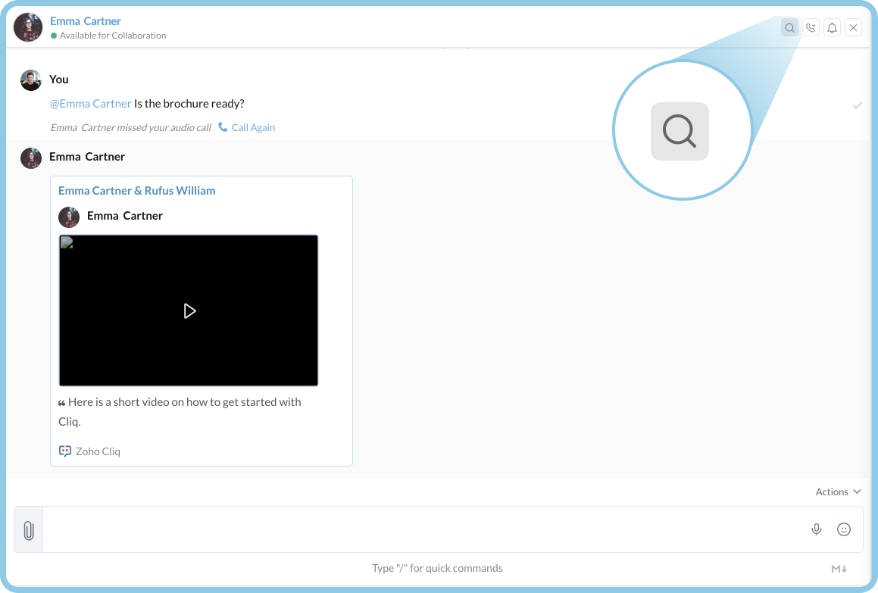Click the @Emma Cartner mention

click(90, 104)
